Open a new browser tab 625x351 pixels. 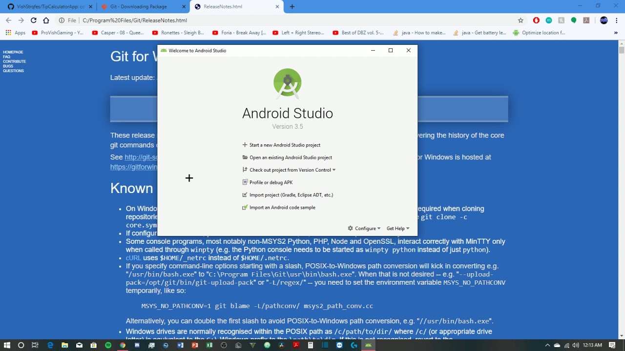tap(292, 7)
